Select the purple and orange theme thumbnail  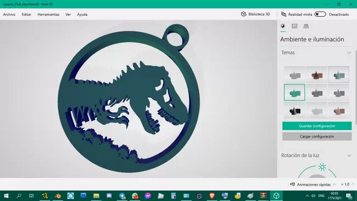339,111
